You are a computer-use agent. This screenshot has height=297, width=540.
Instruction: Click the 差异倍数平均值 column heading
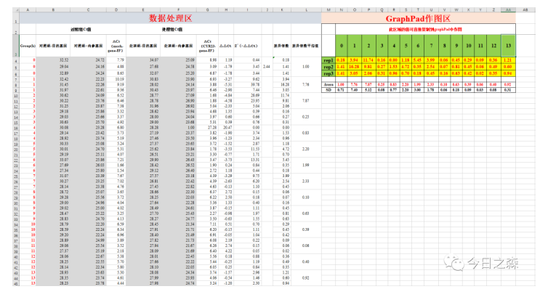[305, 44]
